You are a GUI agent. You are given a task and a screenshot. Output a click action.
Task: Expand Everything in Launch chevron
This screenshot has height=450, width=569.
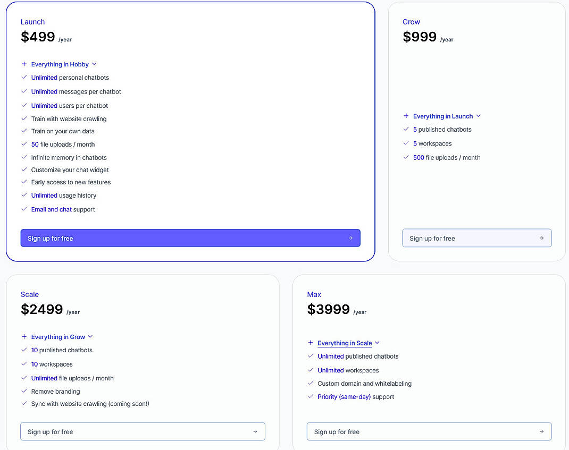coord(478,116)
